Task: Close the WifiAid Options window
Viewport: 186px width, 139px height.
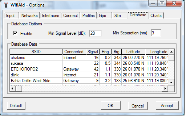Action: 174,3
